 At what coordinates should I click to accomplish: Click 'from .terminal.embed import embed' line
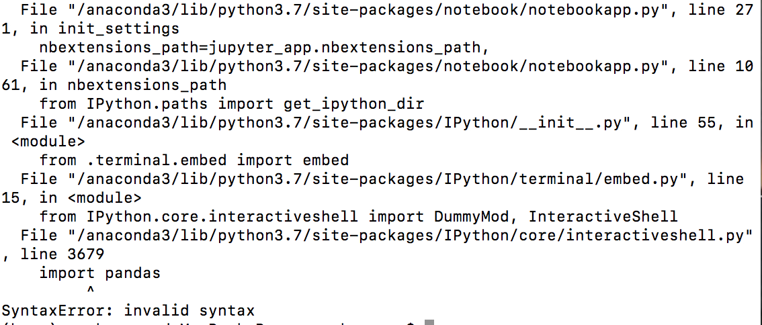(194, 160)
